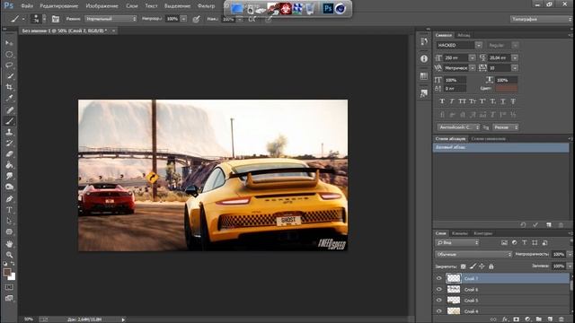Hide layer Слой 6

pos(439,289)
